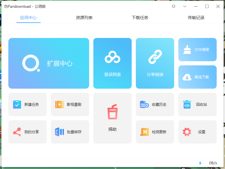The width and height of the screenshot is (225, 169).
Task: Switch to the 应用中心 tab
Action: pos(28,18)
